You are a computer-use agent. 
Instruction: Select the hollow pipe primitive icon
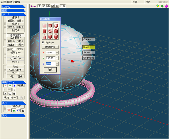(56, 31)
